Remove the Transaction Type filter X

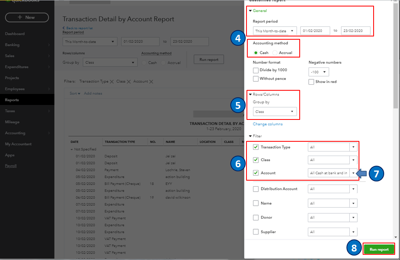coord(112,82)
